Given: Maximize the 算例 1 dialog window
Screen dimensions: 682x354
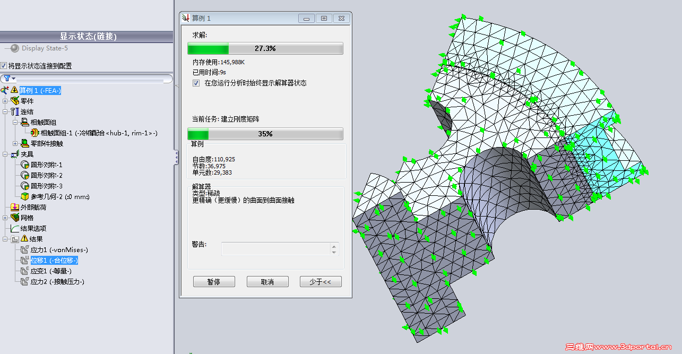Looking at the screenshot, I should pos(324,18).
